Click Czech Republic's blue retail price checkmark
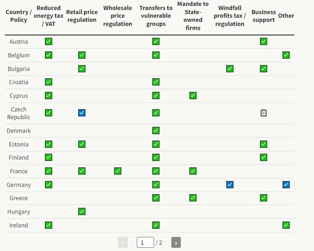The width and height of the screenshot is (314, 251). [x=82, y=113]
